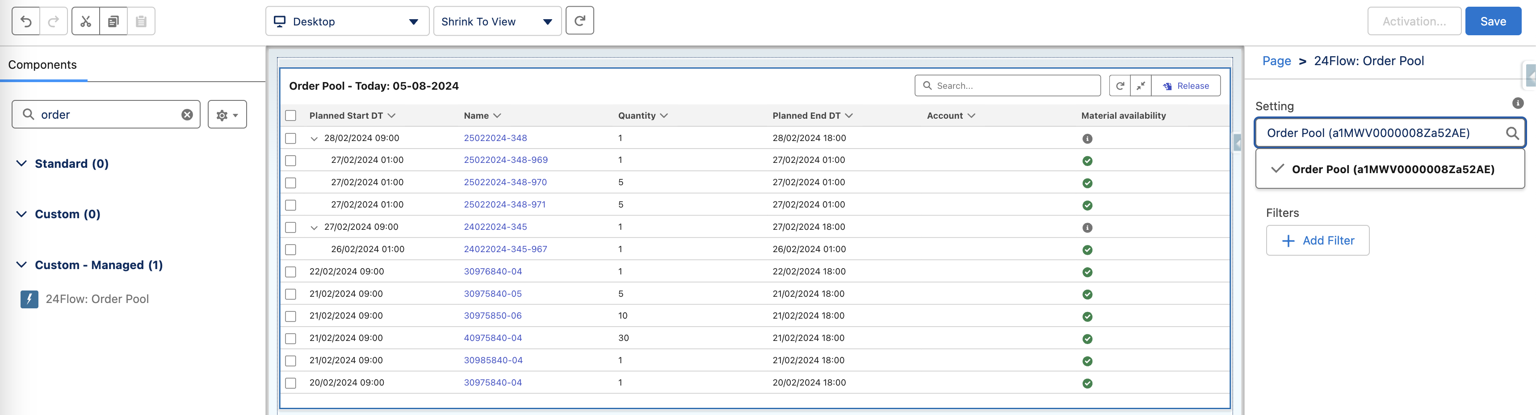The height and width of the screenshot is (415, 1536).
Task: Toggle the select-all checkbox in table header
Action: click(x=290, y=116)
